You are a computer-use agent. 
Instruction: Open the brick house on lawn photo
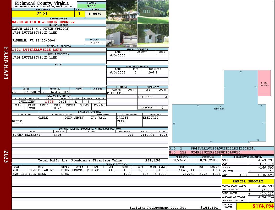click(153, 12)
